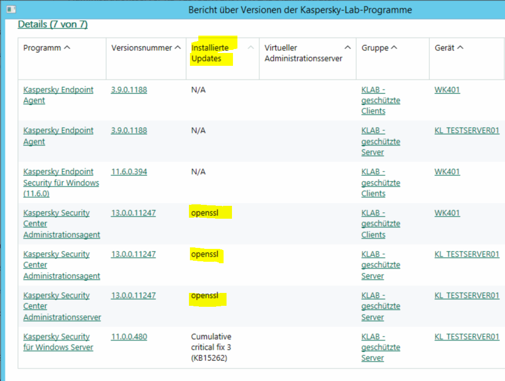Screen dimensions: 505x381
Task: Sort by Gruppe column arrow
Action: (394, 48)
